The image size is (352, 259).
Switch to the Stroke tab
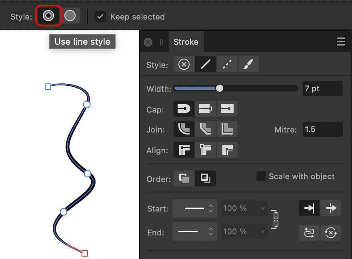click(x=186, y=41)
